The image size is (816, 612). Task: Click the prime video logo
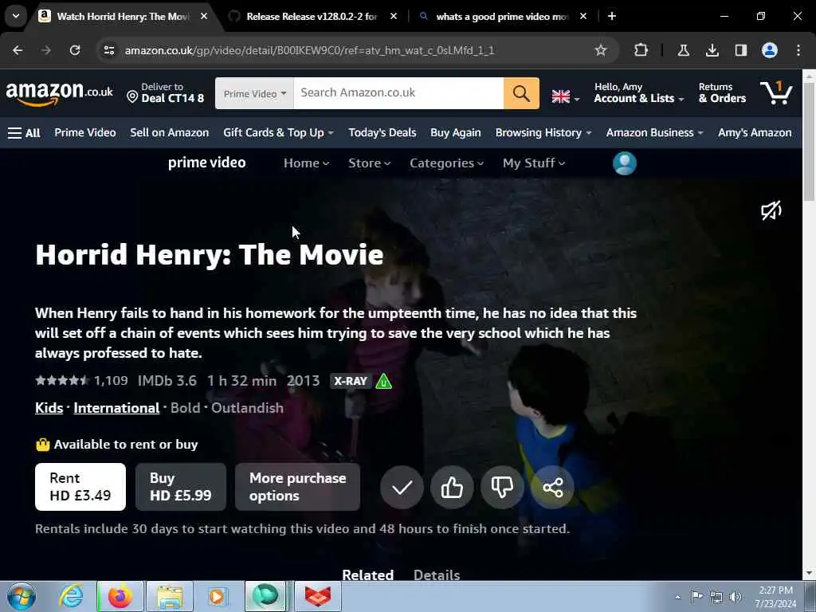[206, 163]
